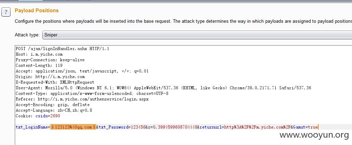The height and width of the screenshot is (145, 352).
Task: Click the Payload Positions heading
Action: point(37,11)
